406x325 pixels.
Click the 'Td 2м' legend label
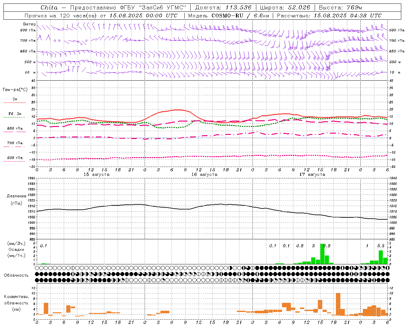pos(15,114)
